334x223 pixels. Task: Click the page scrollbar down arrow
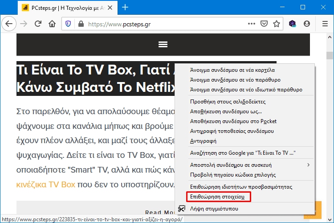pyautogui.click(x=330, y=219)
